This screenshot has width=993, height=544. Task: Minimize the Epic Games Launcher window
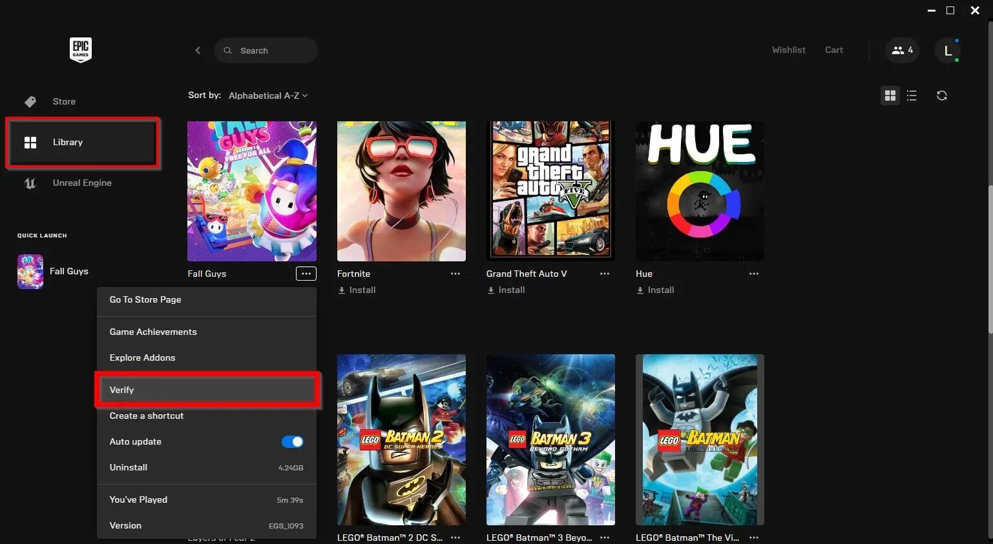(x=932, y=10)
